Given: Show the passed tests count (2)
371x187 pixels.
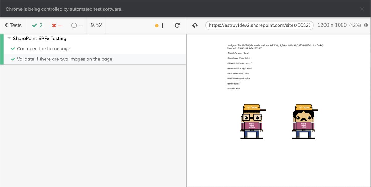Looking at the screenshot, I should click(37, 25).
